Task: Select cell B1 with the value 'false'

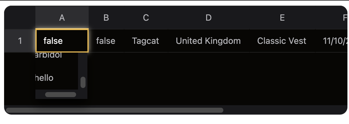Action: click(106, 41)
